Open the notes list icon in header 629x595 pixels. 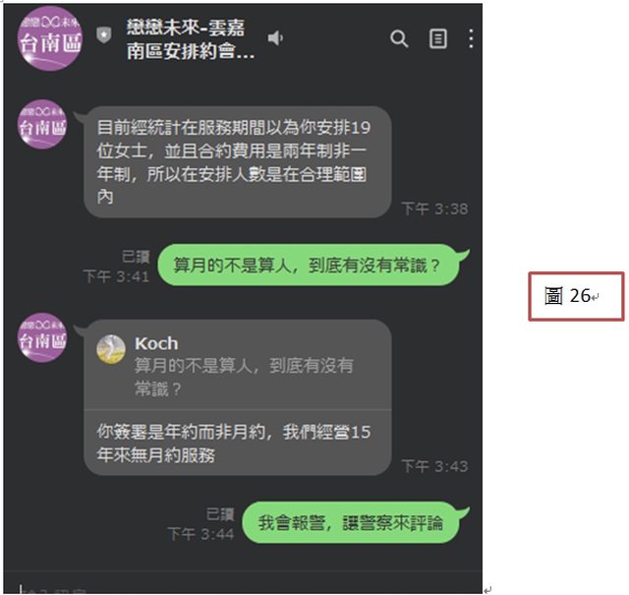[437, 38]
